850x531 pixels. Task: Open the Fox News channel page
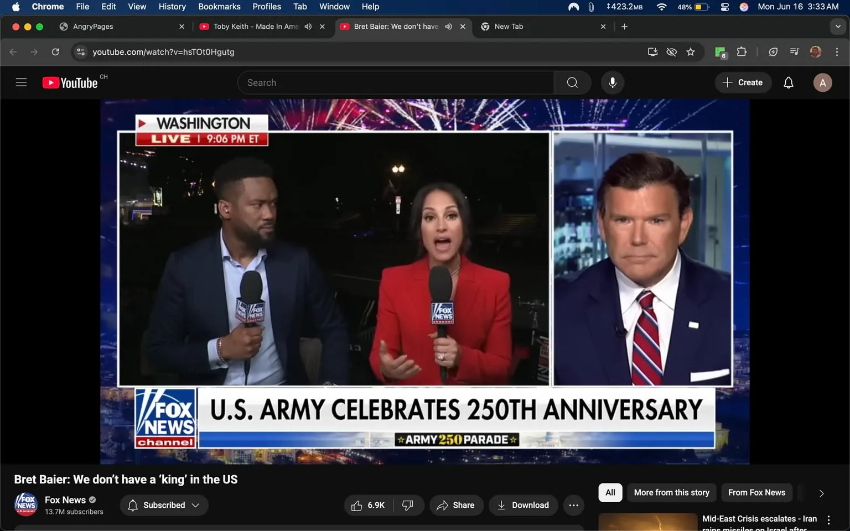(65, 499)
